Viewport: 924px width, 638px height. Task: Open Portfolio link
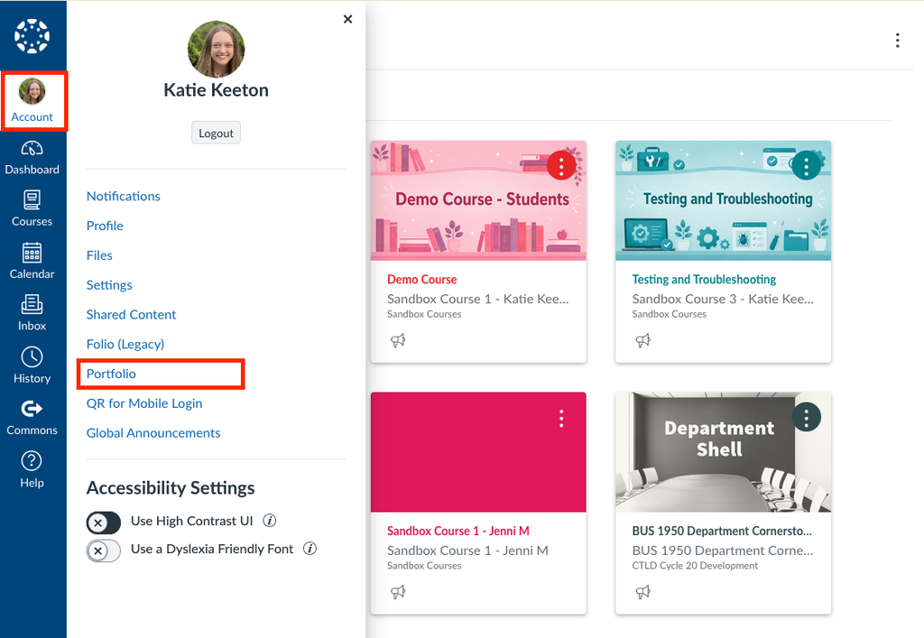pos(111,374)
